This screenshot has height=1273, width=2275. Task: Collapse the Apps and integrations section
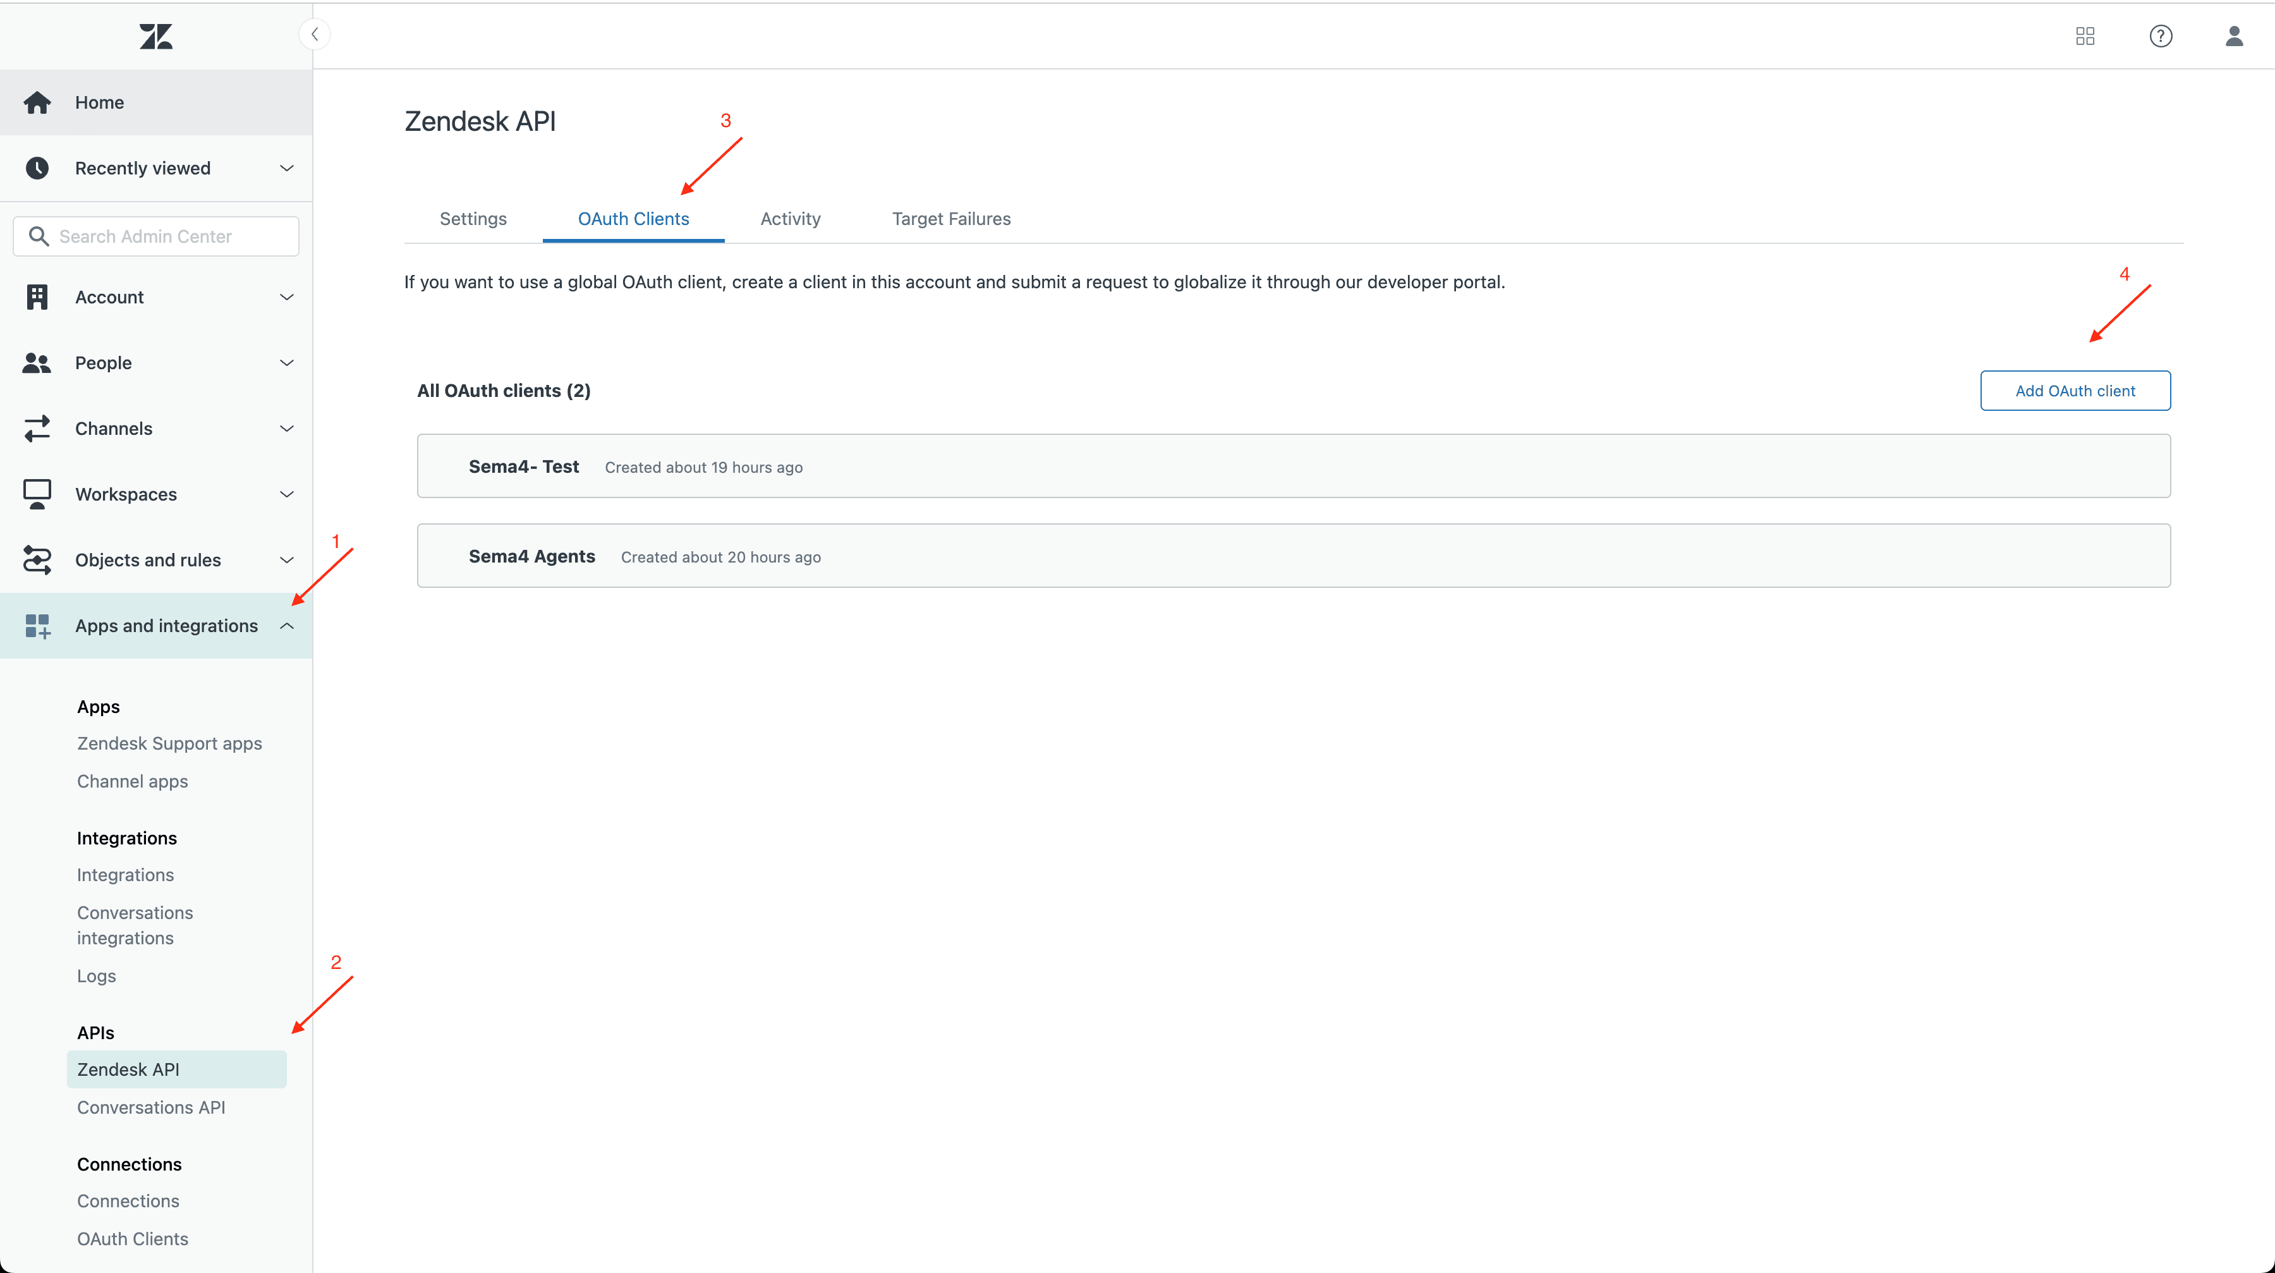click(x=286, y=626)
